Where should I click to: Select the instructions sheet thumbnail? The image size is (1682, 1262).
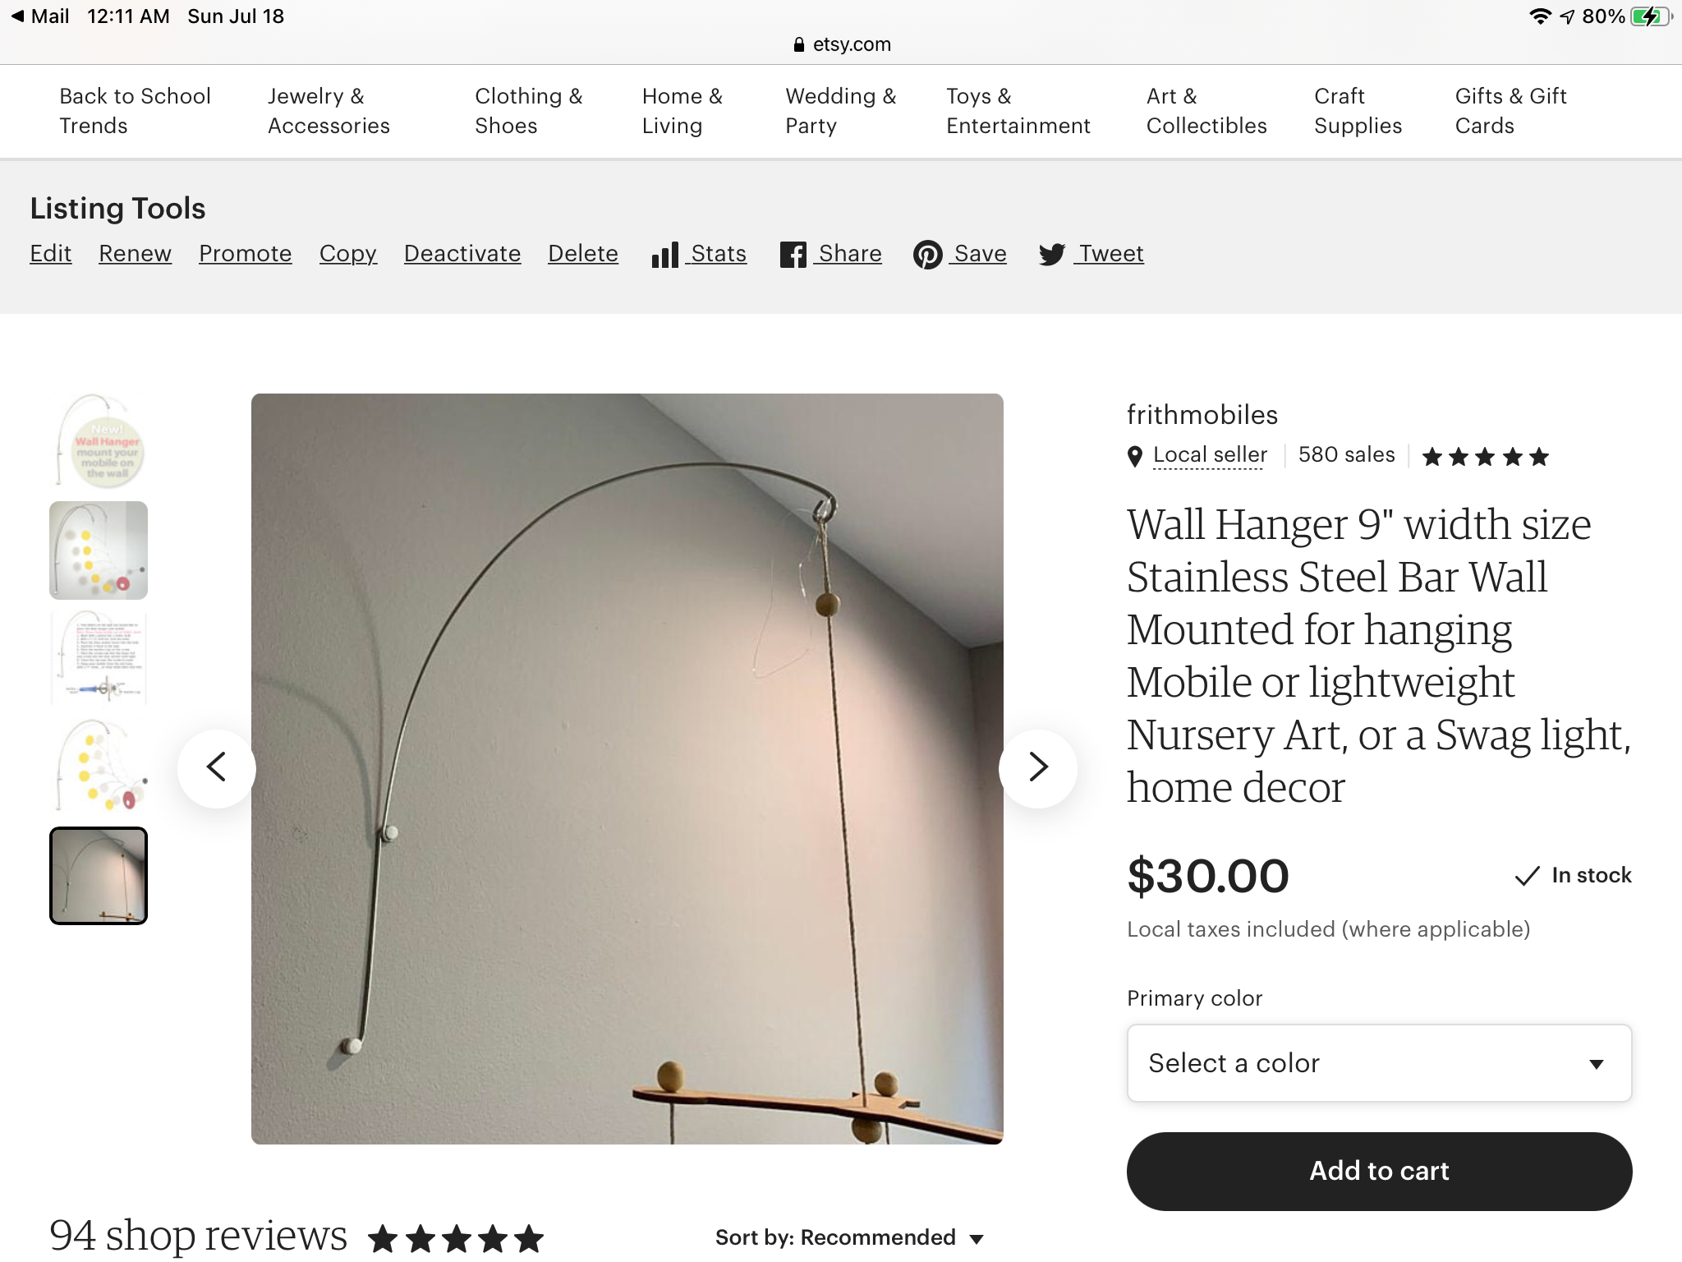pyautogui.click(x=99, y=657)
